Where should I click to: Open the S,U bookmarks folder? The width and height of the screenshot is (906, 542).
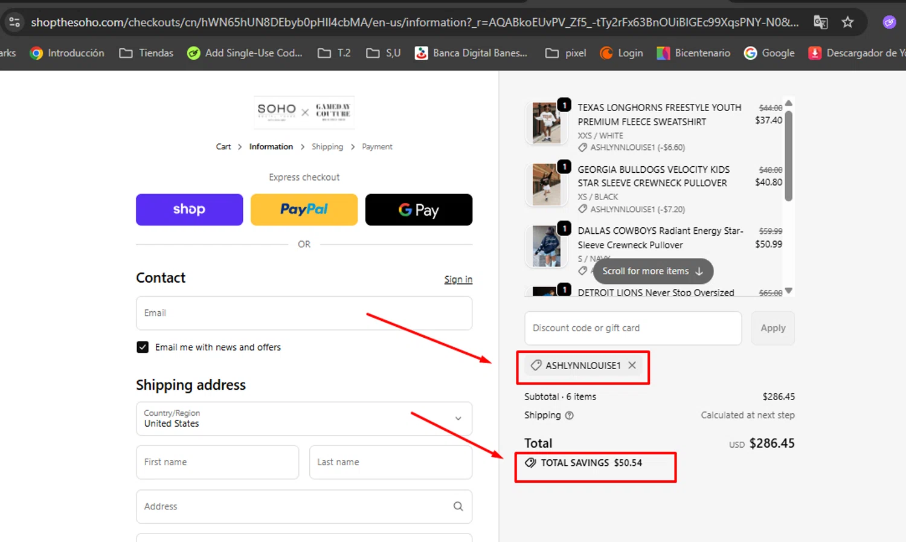[x=384, y=53]
